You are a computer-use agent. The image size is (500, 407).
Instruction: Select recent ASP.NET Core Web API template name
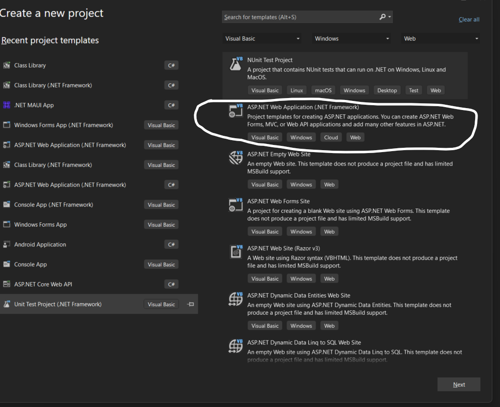click(43, 284)
